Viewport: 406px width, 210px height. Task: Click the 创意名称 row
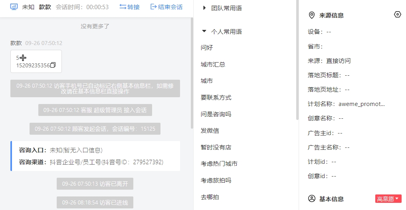(x=325, y=118)
